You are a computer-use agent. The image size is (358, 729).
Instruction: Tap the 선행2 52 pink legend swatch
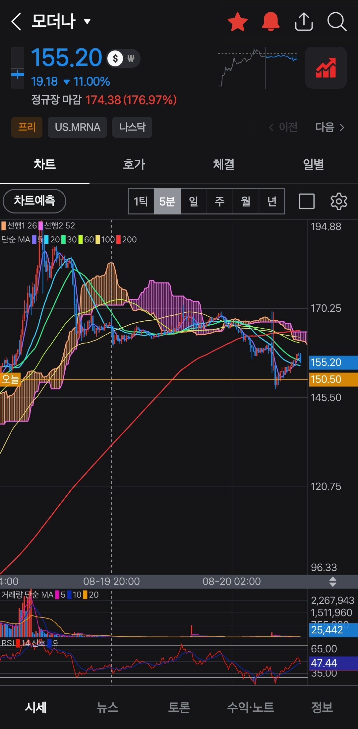[x=41, y=226]
